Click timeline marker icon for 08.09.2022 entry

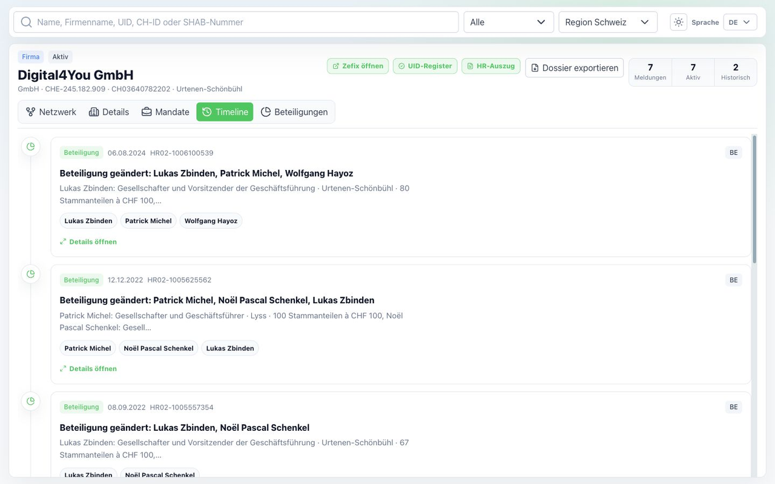coord(31,401)
